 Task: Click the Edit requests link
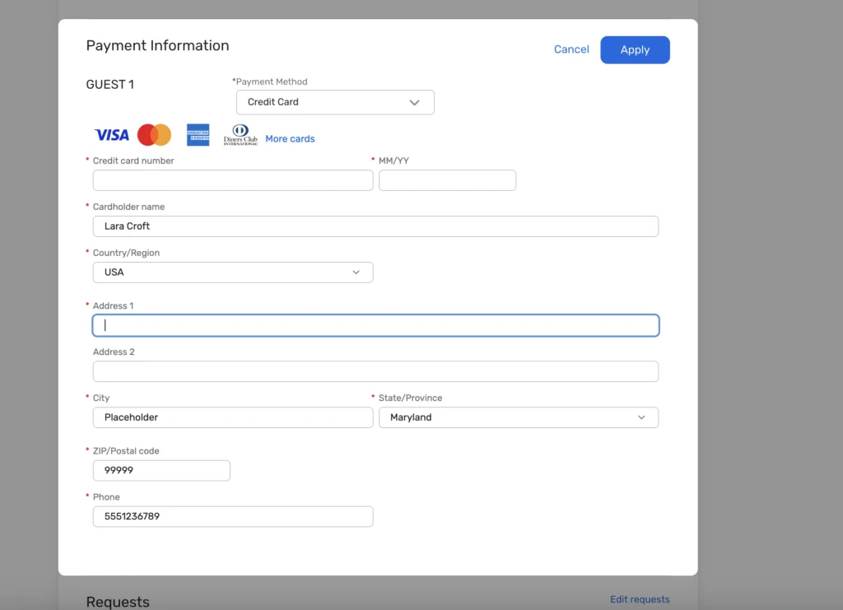point(640,599)
